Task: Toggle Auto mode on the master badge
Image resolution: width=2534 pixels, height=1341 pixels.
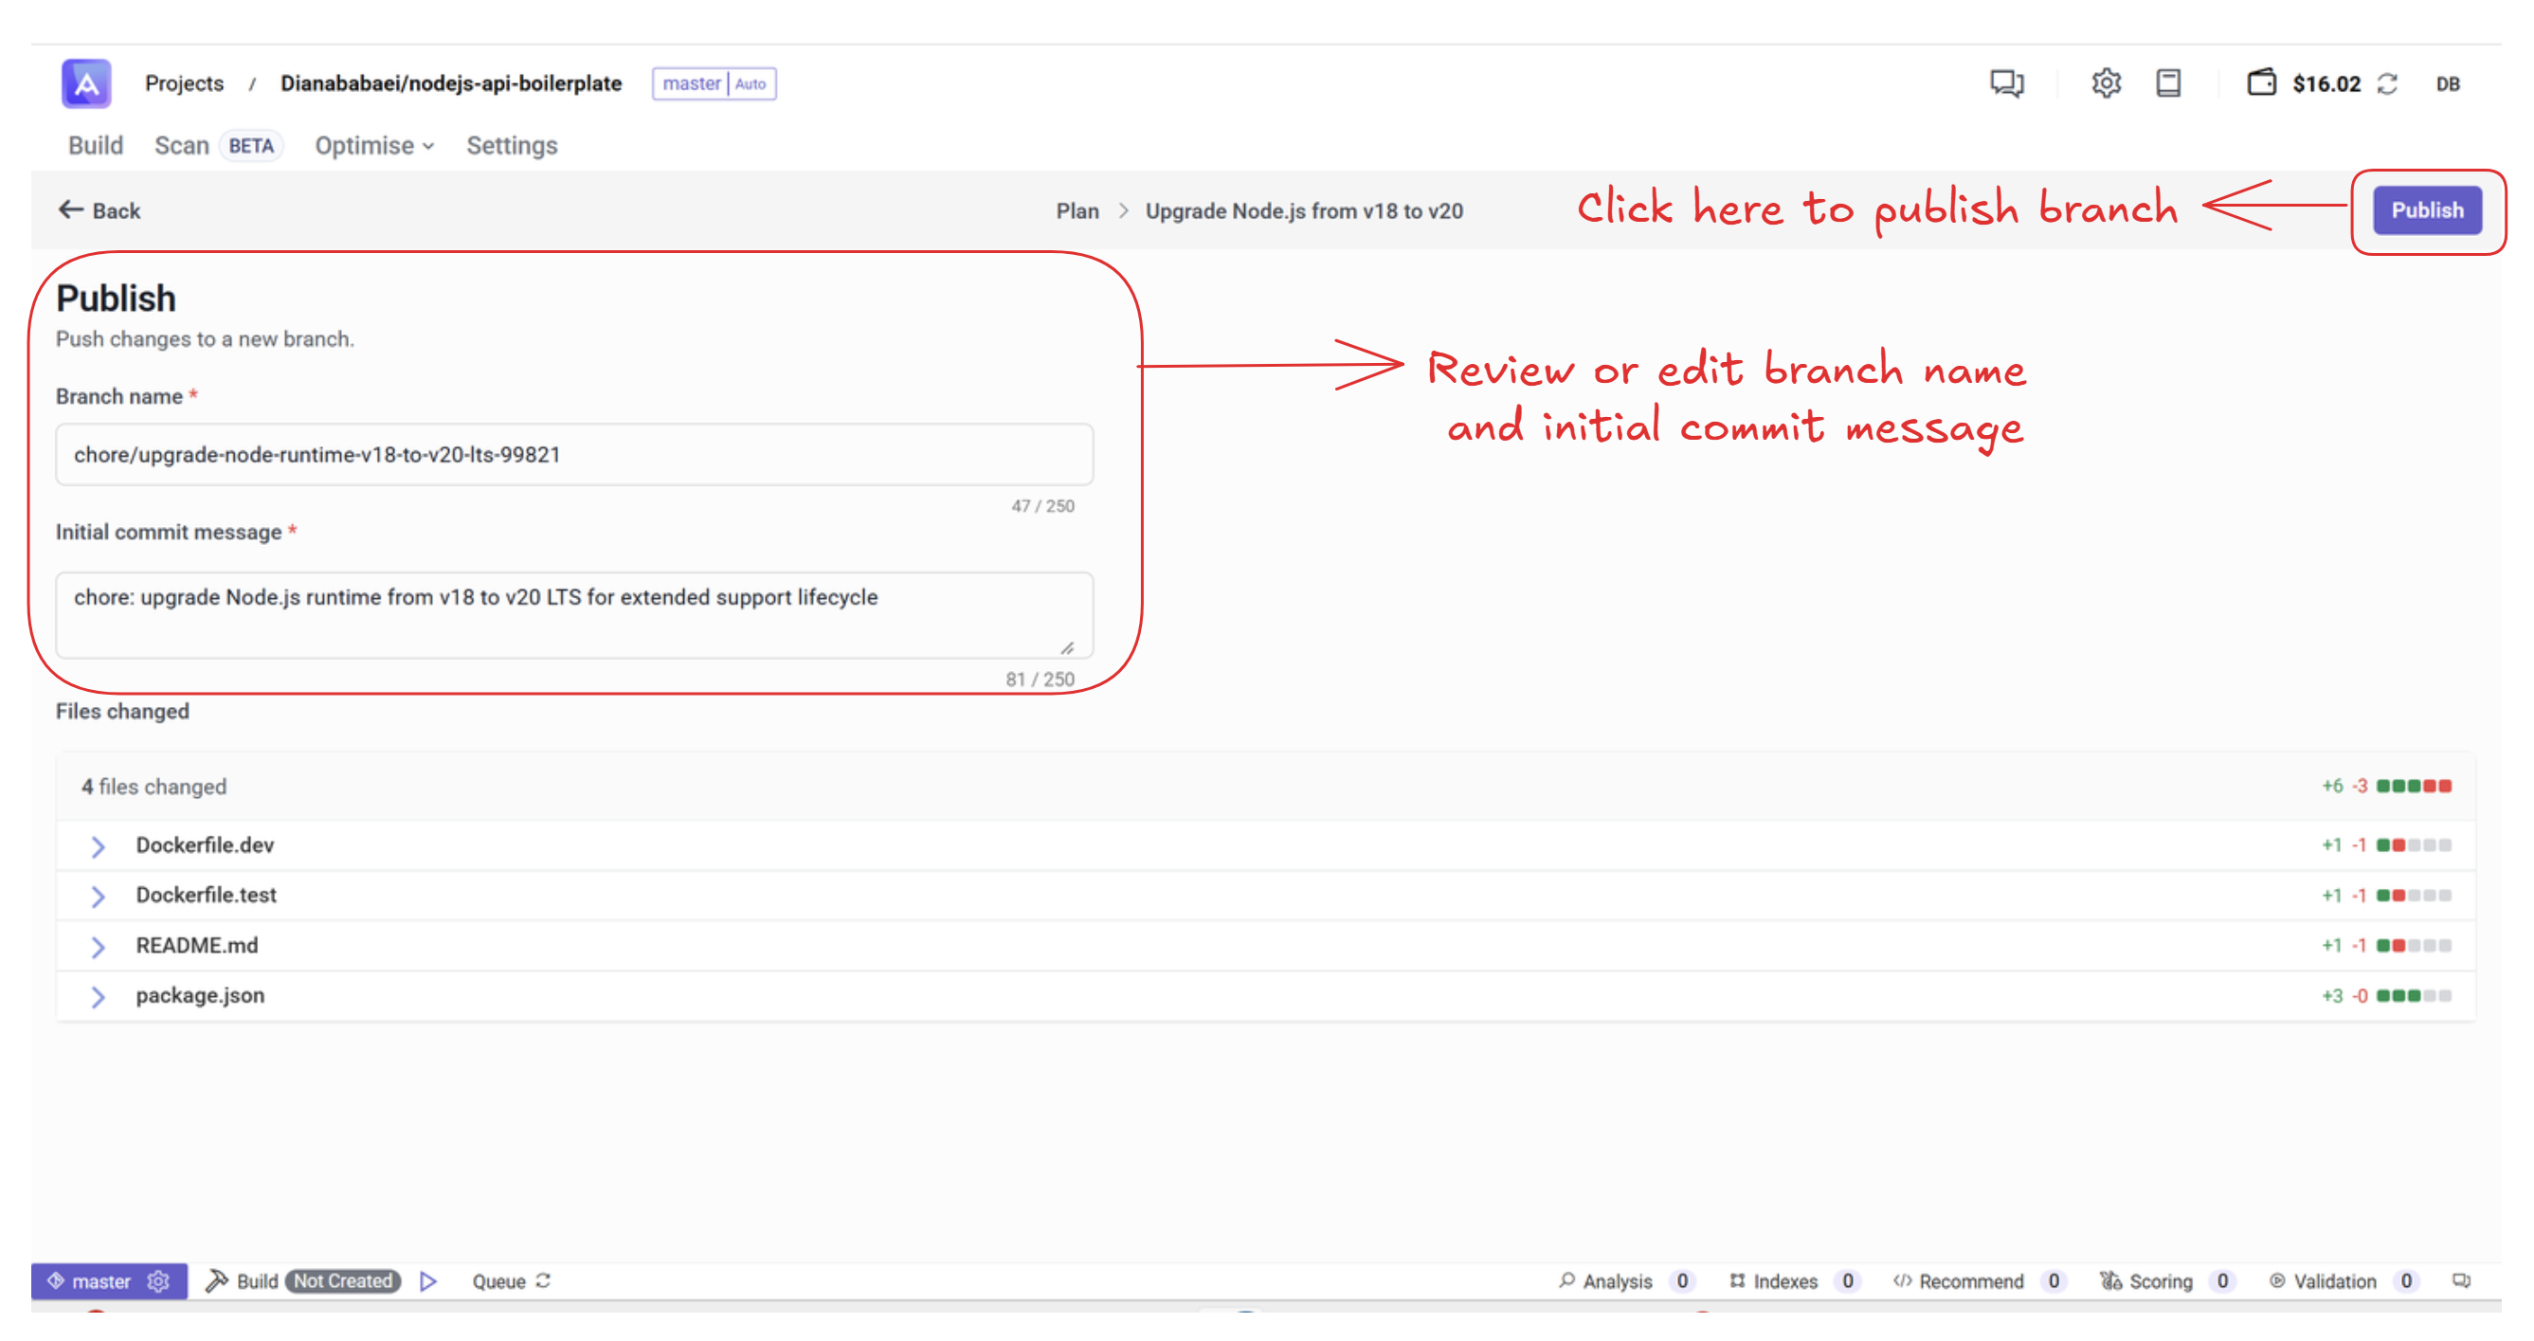Action: [751, 83]
